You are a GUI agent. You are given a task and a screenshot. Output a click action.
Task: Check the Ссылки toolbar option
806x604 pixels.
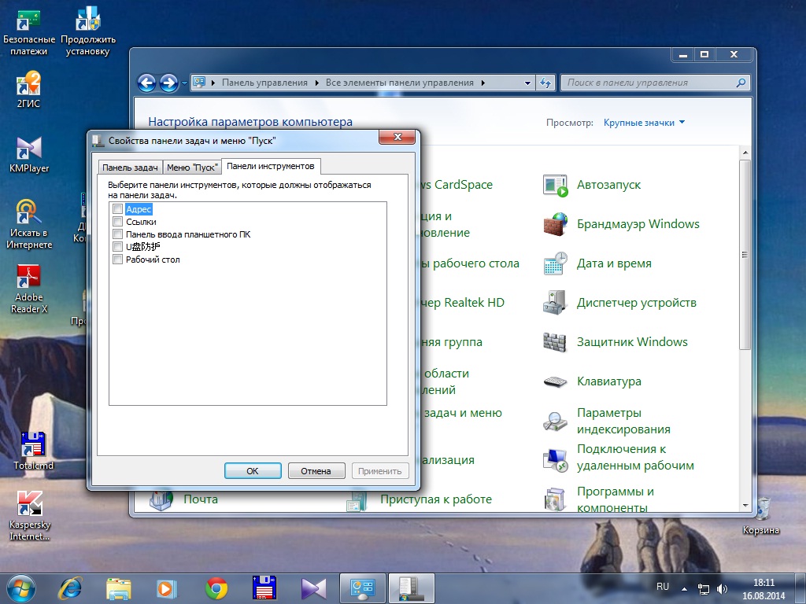[118, 222]
